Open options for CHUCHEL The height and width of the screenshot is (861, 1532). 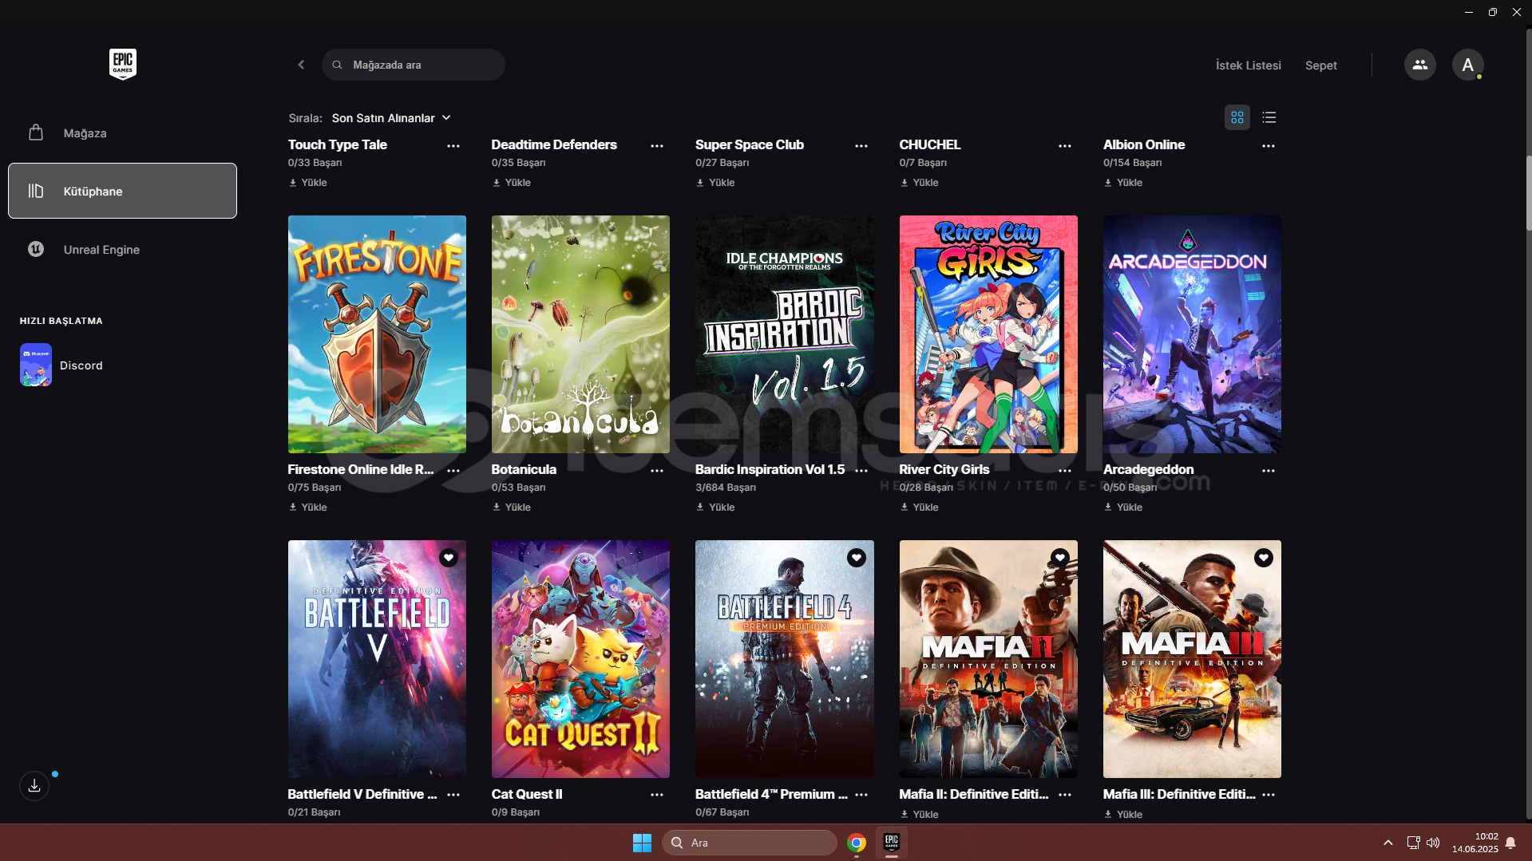pos(1064,146)
